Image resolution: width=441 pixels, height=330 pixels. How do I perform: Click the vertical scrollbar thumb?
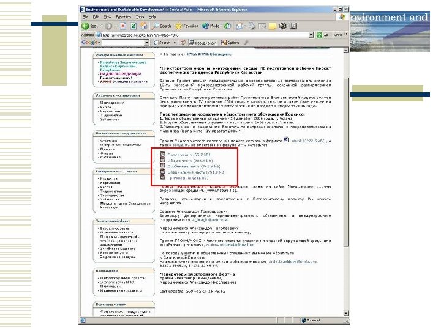click(x=346, y=162)
